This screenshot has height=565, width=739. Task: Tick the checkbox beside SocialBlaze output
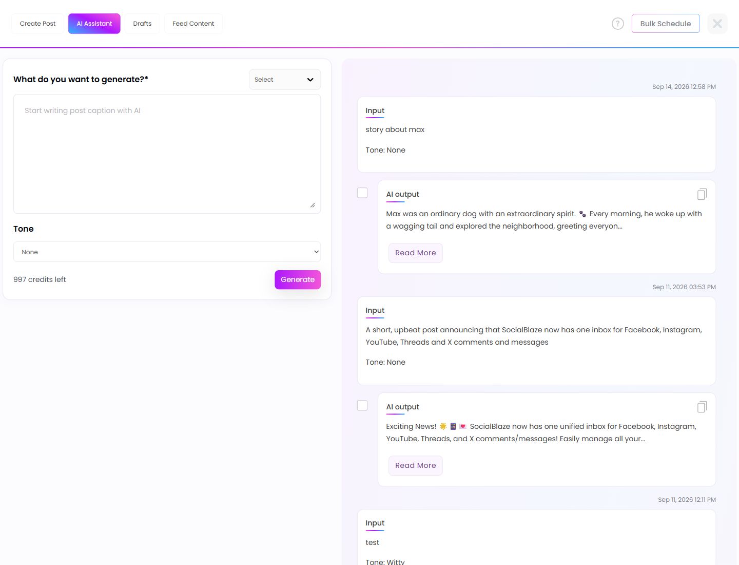tap(362, 405)
